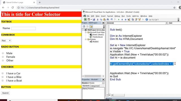Open the Run menu

click(x=123, y=16)
